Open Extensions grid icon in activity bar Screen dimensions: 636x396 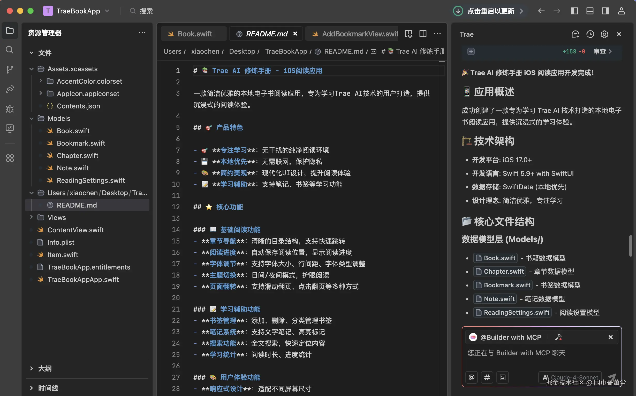10,158
